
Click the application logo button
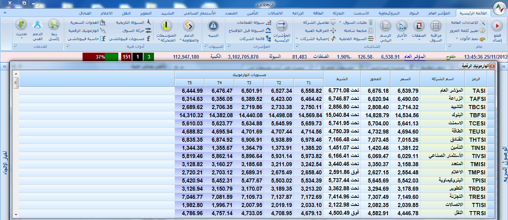[x=500, y=7]
